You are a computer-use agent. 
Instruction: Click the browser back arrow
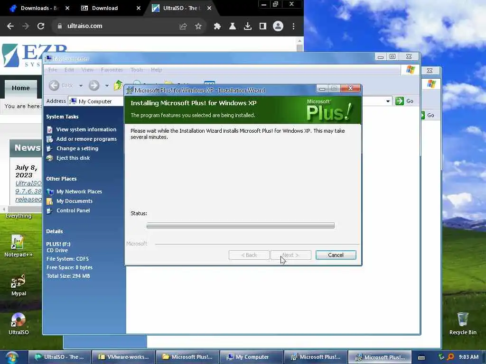click(10, 27)
